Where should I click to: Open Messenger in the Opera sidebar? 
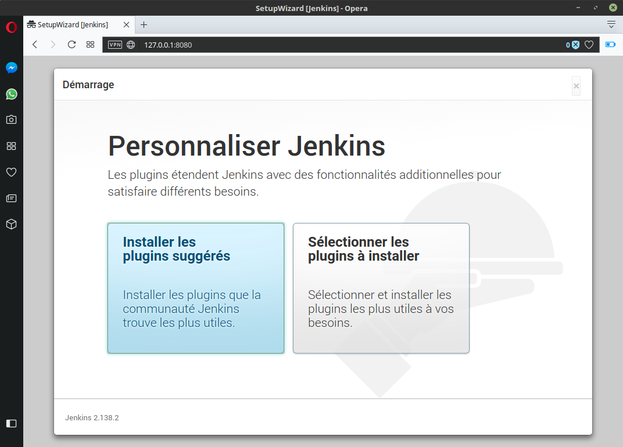click(11, 68)
